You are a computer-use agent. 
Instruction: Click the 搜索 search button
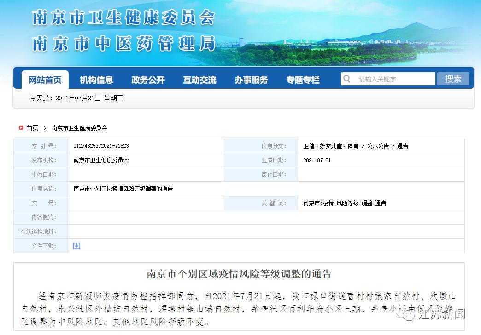453,79
